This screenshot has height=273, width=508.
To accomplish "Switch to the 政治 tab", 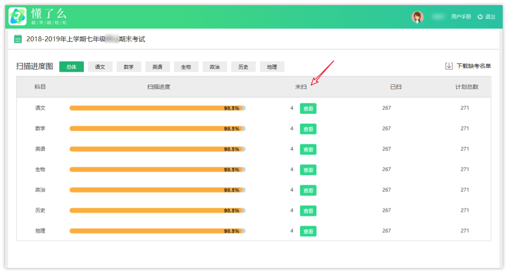I will [x=214, y=67].
